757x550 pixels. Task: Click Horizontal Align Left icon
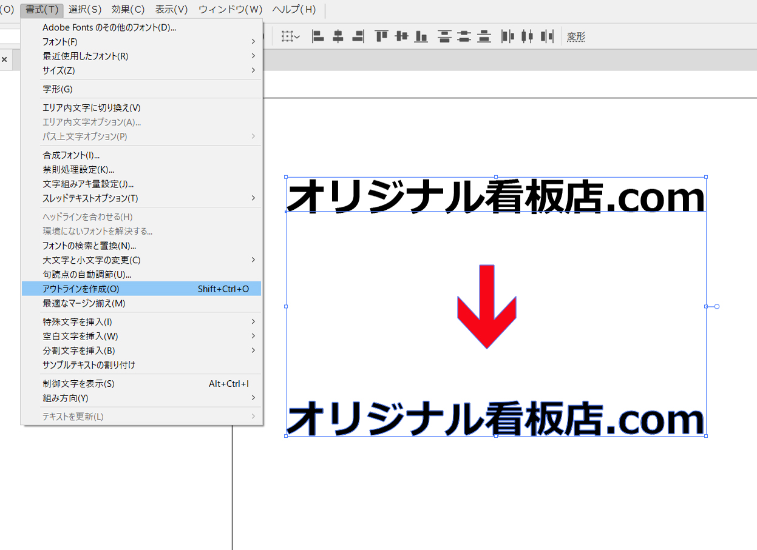pyautogui.click(x=318, y=36)
